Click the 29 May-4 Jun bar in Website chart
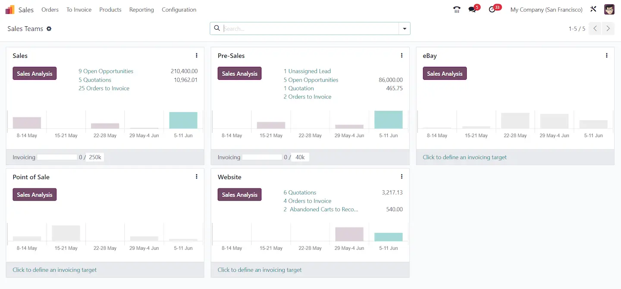Viewport: 621px width, 289px height. (x=349, y=234)
